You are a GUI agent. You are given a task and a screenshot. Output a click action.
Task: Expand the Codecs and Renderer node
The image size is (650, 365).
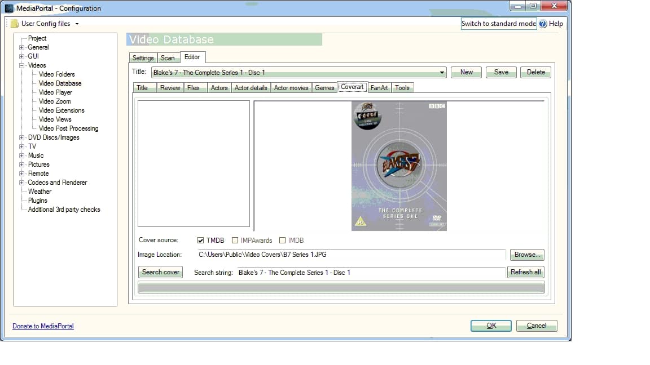pos(22,183)
